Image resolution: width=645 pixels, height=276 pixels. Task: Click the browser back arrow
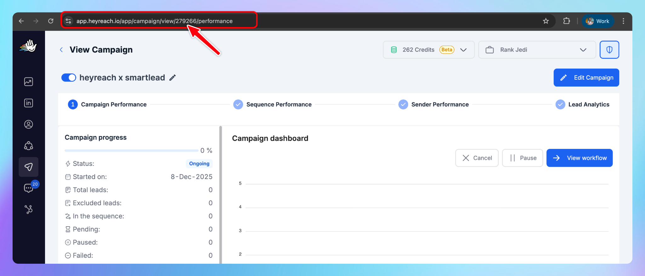coord(21,21)
